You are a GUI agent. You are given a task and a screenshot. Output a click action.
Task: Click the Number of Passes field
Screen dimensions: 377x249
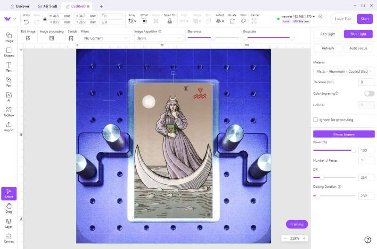click(x=366, y=160)
